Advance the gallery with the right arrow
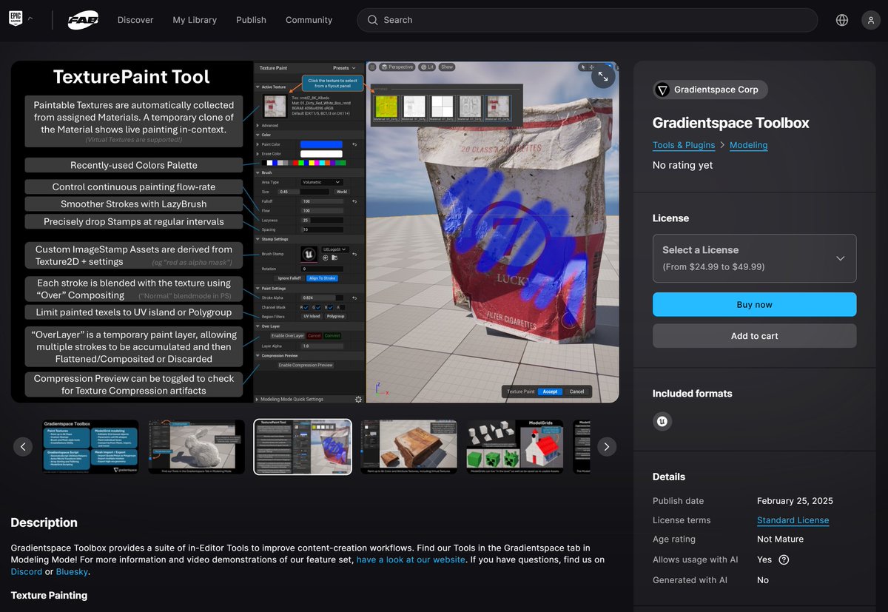The height and width of the screenshot is (612, 888). (x=606, y=446)
